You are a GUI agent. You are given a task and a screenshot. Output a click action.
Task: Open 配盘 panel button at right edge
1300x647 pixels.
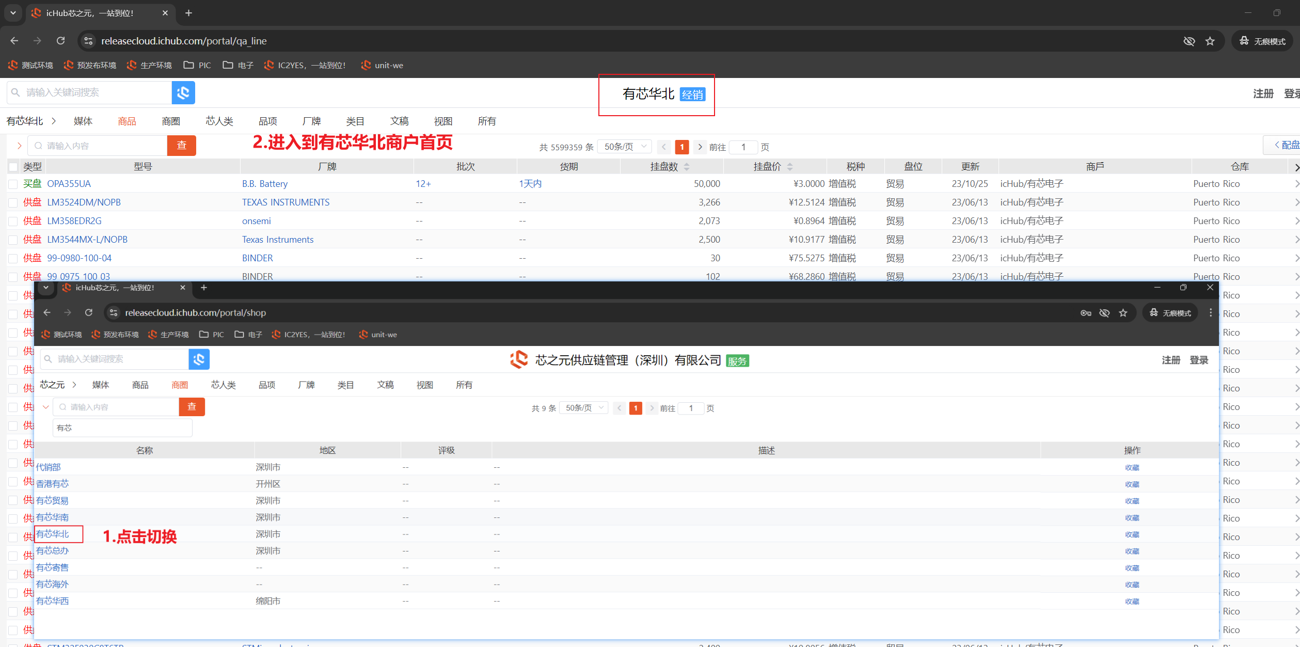pos(1282,145)
